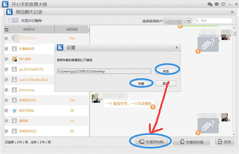Screen dimensions: 239x154
Task: Sort by the 微信好友 column header
Action: pyautogui.click(x=29, y=29)
